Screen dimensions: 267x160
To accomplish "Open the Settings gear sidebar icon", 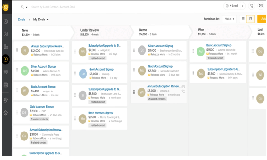I will (x=6, y=112).
